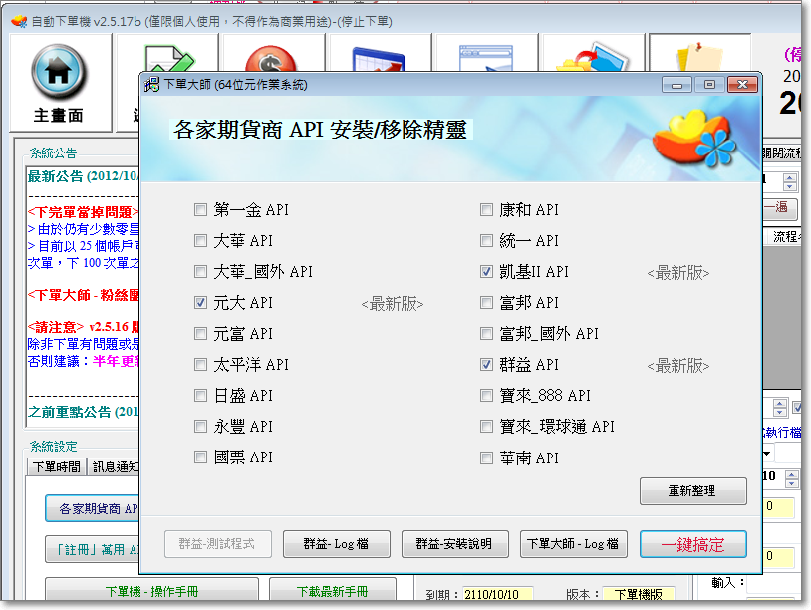Open the chart toolbar icon

[378, 59]
